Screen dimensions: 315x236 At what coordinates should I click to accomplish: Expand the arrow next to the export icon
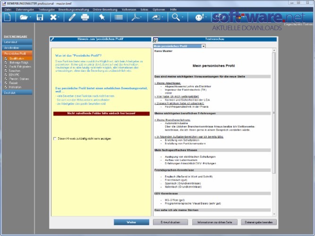[162, 17]
